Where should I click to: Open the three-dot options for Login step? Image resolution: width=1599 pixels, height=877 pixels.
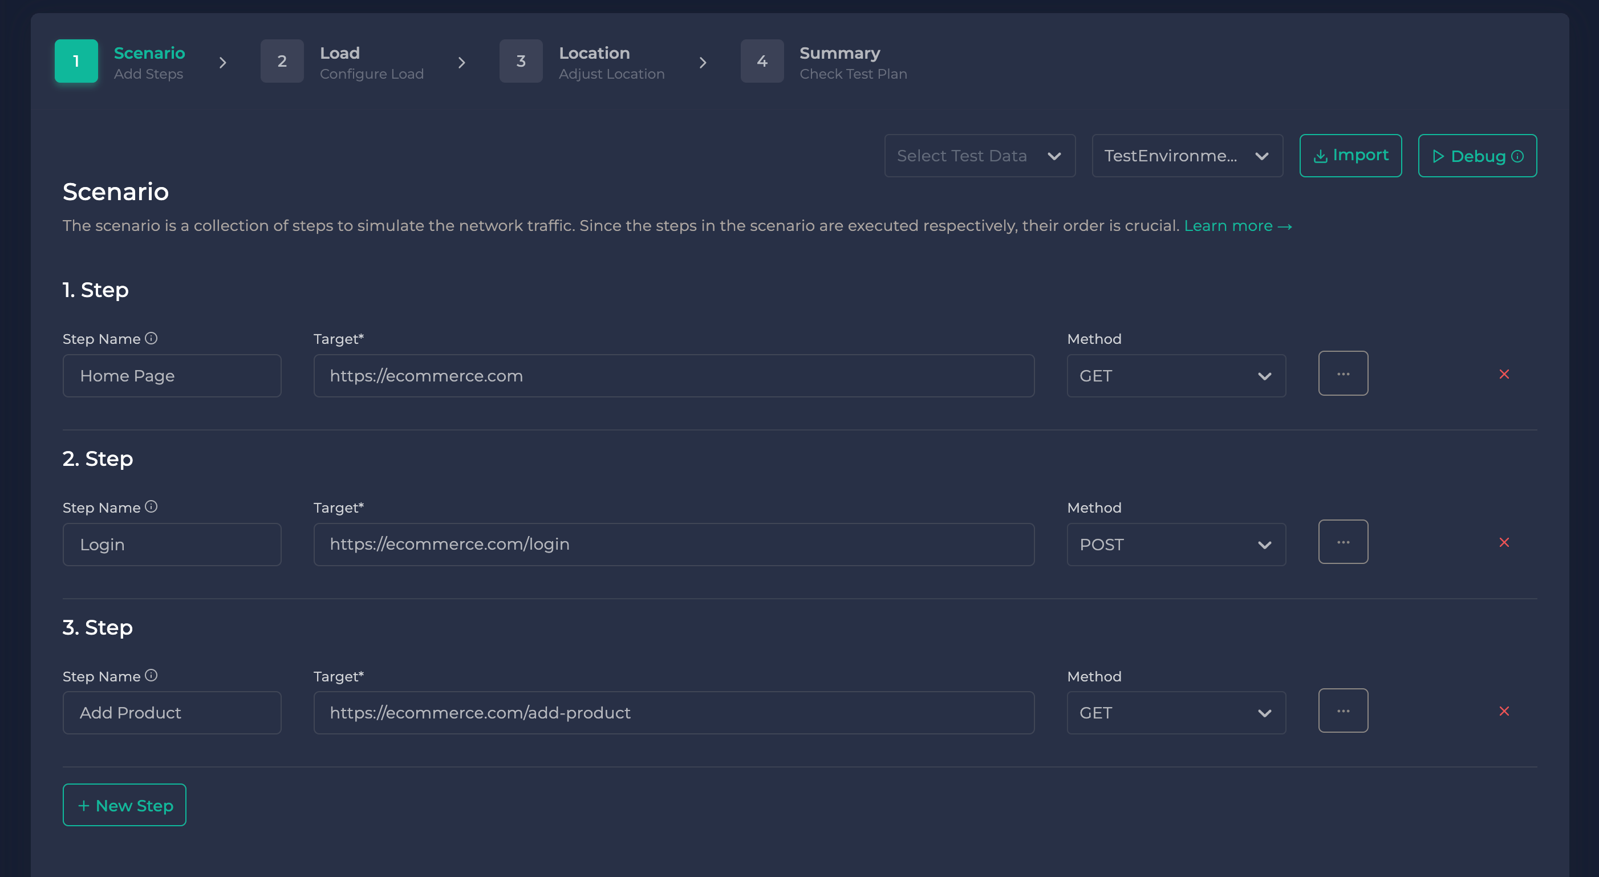pos(1342,542)
